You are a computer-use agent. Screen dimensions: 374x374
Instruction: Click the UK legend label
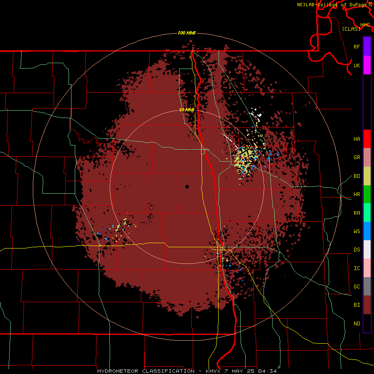click(357, 65)
